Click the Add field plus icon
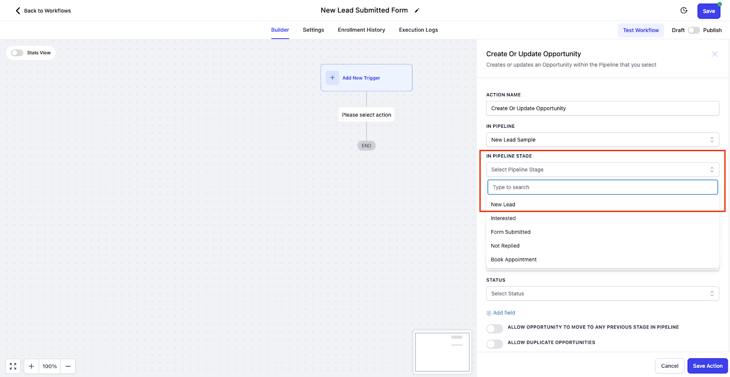This screenshot has height=377, width=730. coord(489,313)
